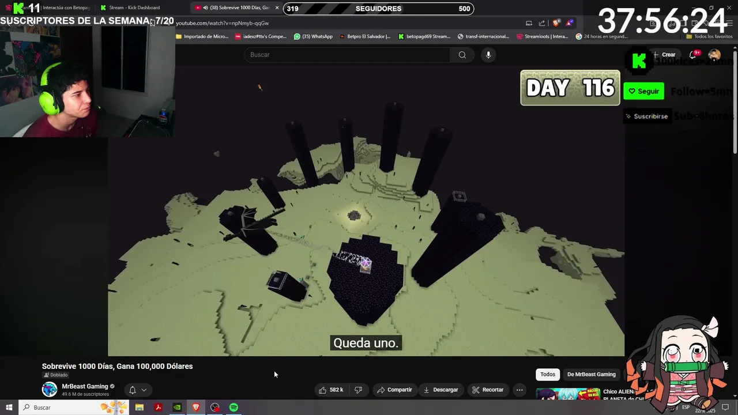This screenshot has height=415, width=738.
Task: Open transf-internacional bookmark
Action: coord(483,36)
